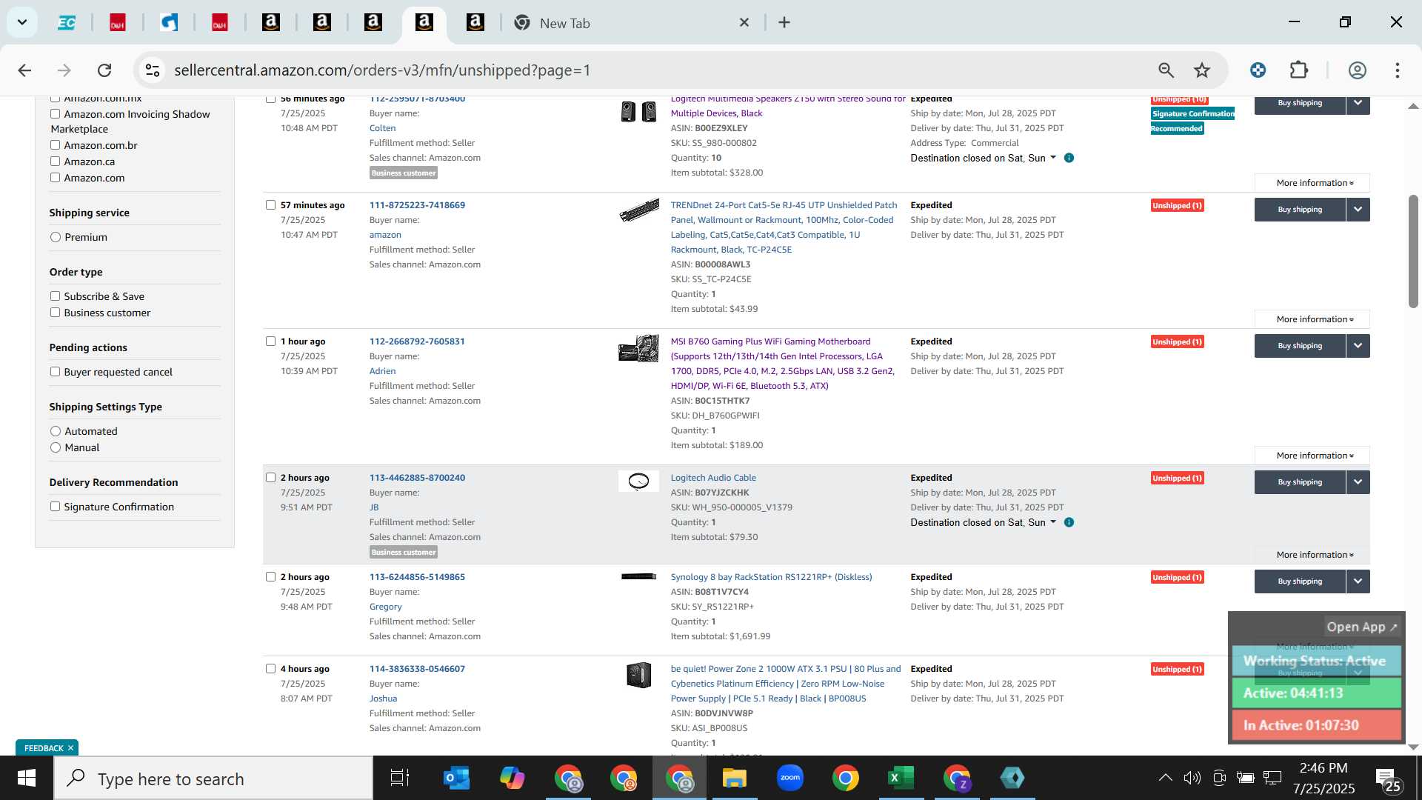Expand Buy shipping dropdown for Logitech Audio Cable

(x=1358, y=482)
